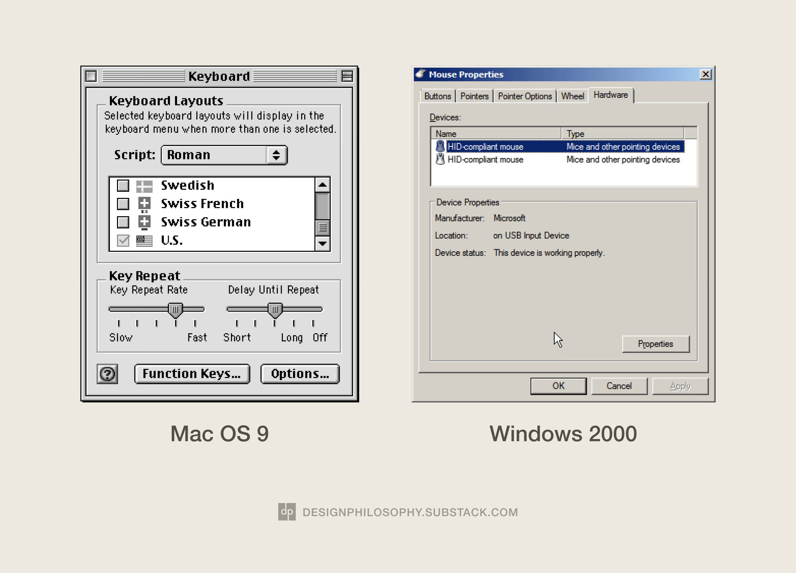Click the first HID-compliant mouse icon

(440, 146)
